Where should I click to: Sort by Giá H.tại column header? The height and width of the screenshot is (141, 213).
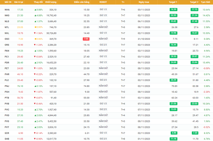coord(19,2)
